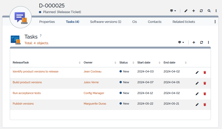Edit the 'Build product versions' task

click(197, 83)
